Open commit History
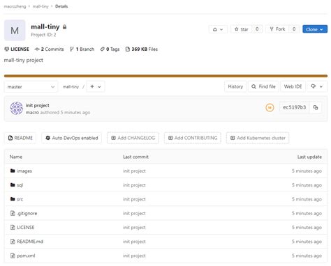The width and height of the screenshot is (331, 266). tap(235, 86)
